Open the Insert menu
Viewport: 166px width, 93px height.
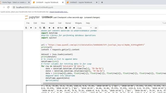(52, 23)
